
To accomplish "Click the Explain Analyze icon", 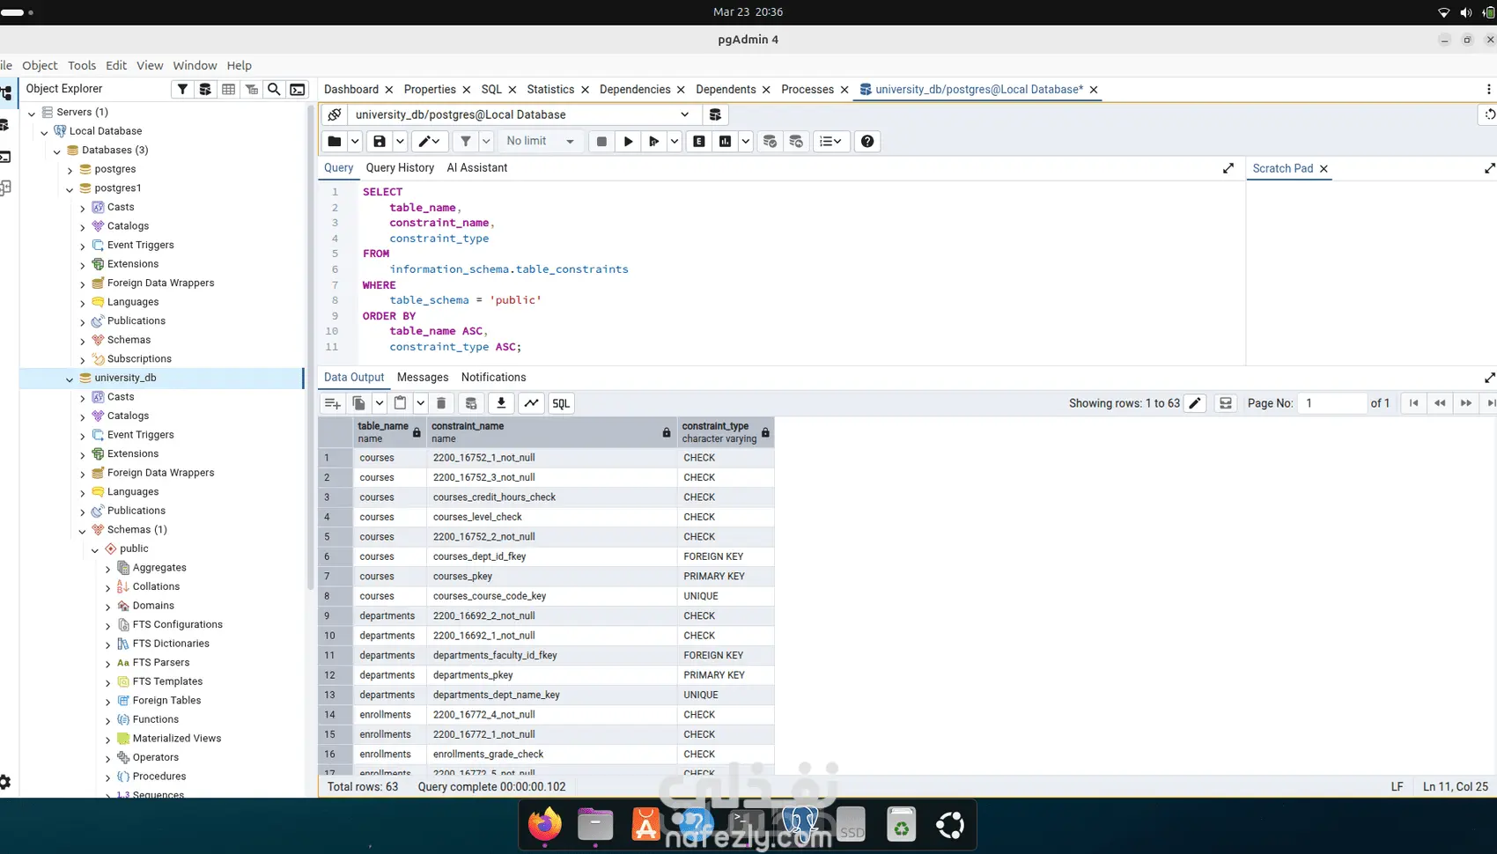I will pyautogui.click(x=725, y=142).
